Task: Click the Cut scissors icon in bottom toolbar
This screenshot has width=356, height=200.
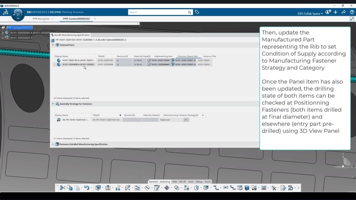Action: [62, 188]
